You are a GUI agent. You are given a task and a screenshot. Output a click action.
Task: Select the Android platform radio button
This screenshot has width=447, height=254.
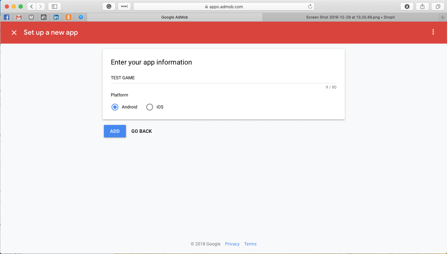(x=115, y=107)
